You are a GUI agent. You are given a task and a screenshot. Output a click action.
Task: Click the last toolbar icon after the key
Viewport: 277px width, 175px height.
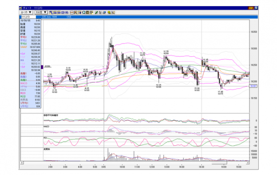[113, 12]
